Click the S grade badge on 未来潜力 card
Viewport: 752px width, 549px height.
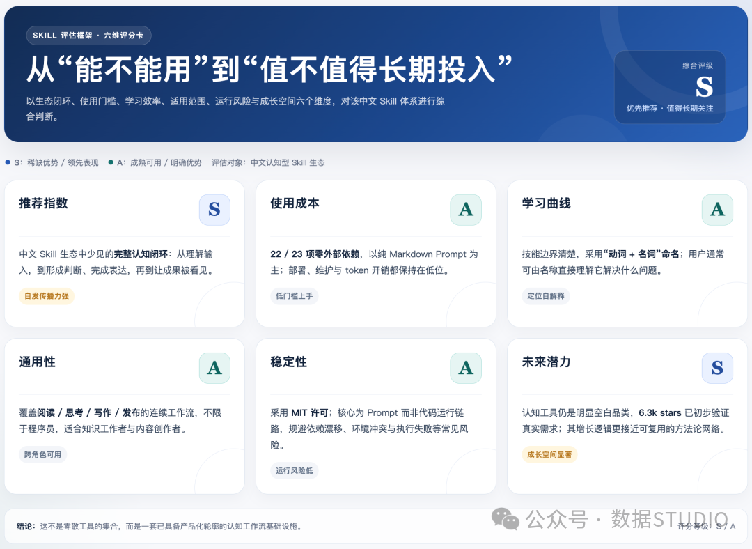tap(717, 368)
